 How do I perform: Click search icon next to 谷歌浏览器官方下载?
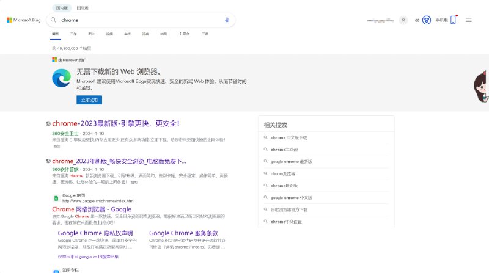click(265, 209)
